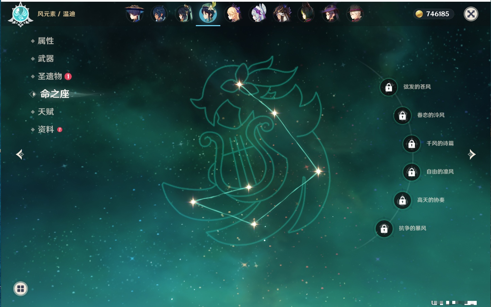Select the white-haired maid headdress avatar

(258, 14)
